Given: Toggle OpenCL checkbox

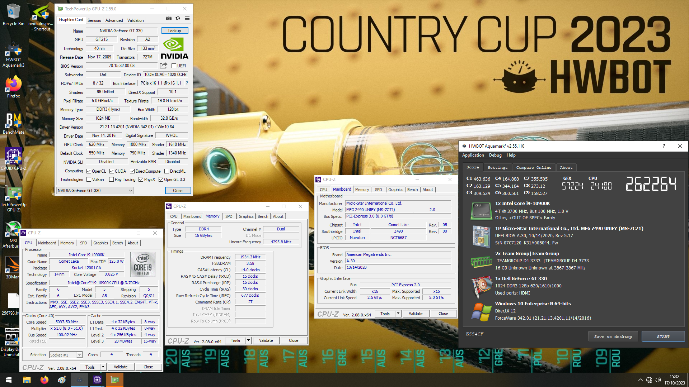Looking at the screenshot, I should [89, 171].
